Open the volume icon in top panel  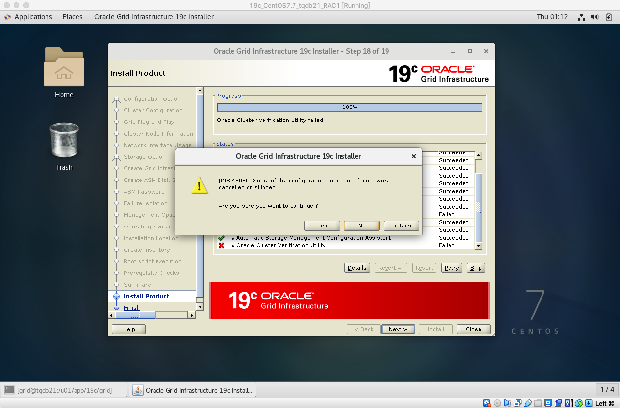tap(596, 17)
